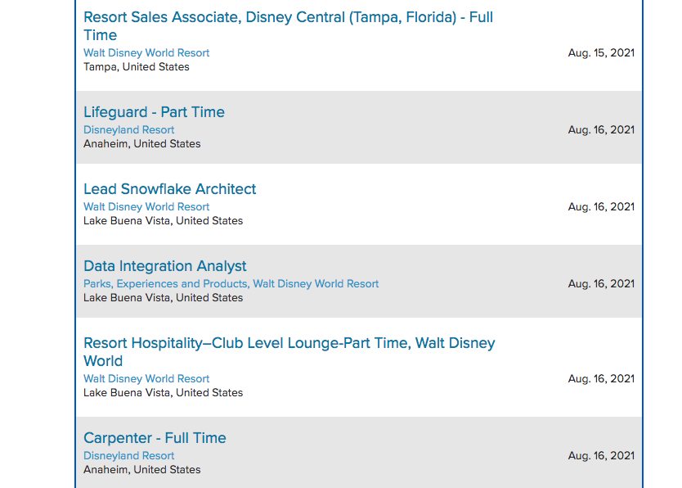This screenshot has width=682, height=488.
Task: Click Walt Disney World Resort under Lead Snowflake Architect
Action: (x=146, y=207)
